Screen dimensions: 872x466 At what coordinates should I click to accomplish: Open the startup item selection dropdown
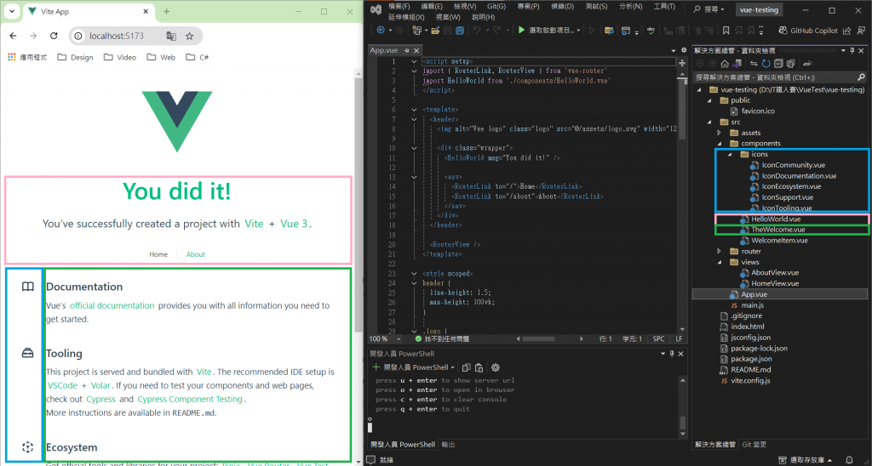pos(578,31)
